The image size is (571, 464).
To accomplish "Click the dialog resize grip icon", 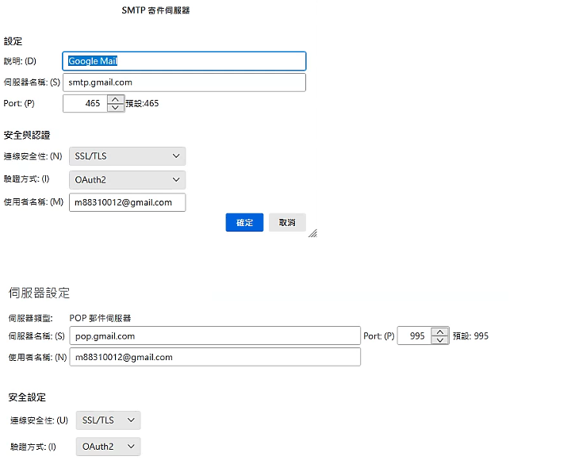I will coord(313,233).
